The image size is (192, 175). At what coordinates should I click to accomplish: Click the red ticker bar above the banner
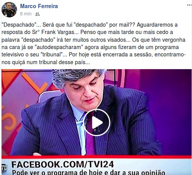click(x=97, y=157)
